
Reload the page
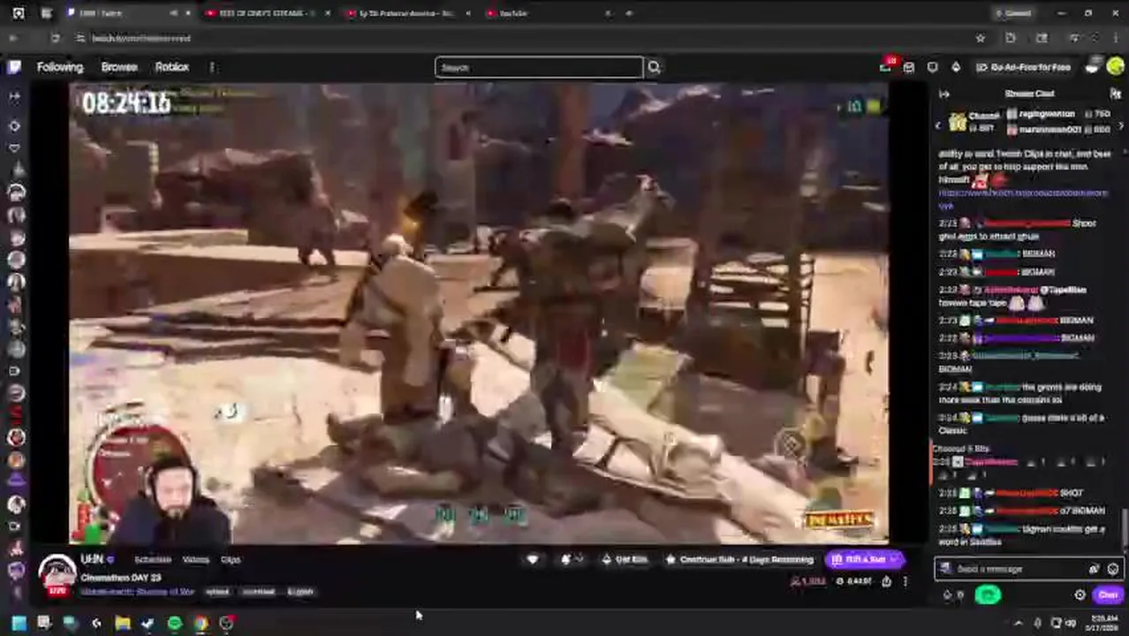(x=55, y=38)
